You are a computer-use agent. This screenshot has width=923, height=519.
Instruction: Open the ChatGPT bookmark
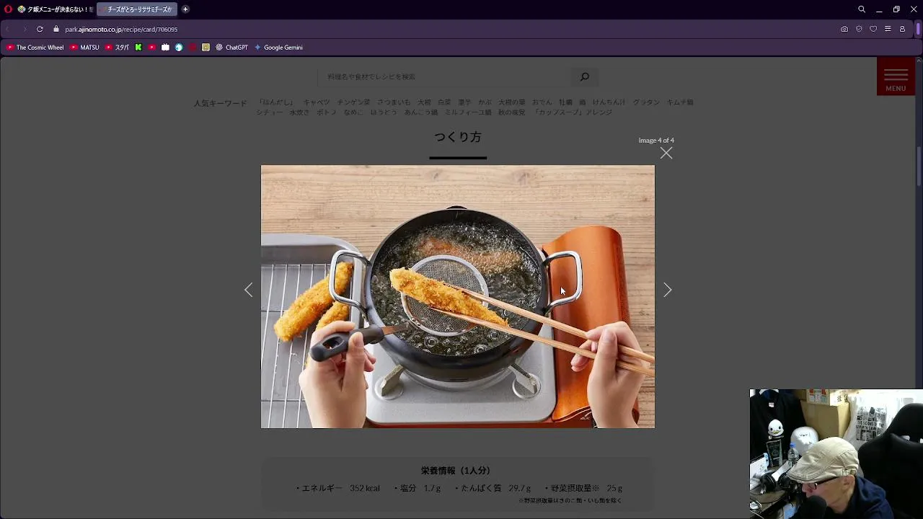tap(231, 48)
